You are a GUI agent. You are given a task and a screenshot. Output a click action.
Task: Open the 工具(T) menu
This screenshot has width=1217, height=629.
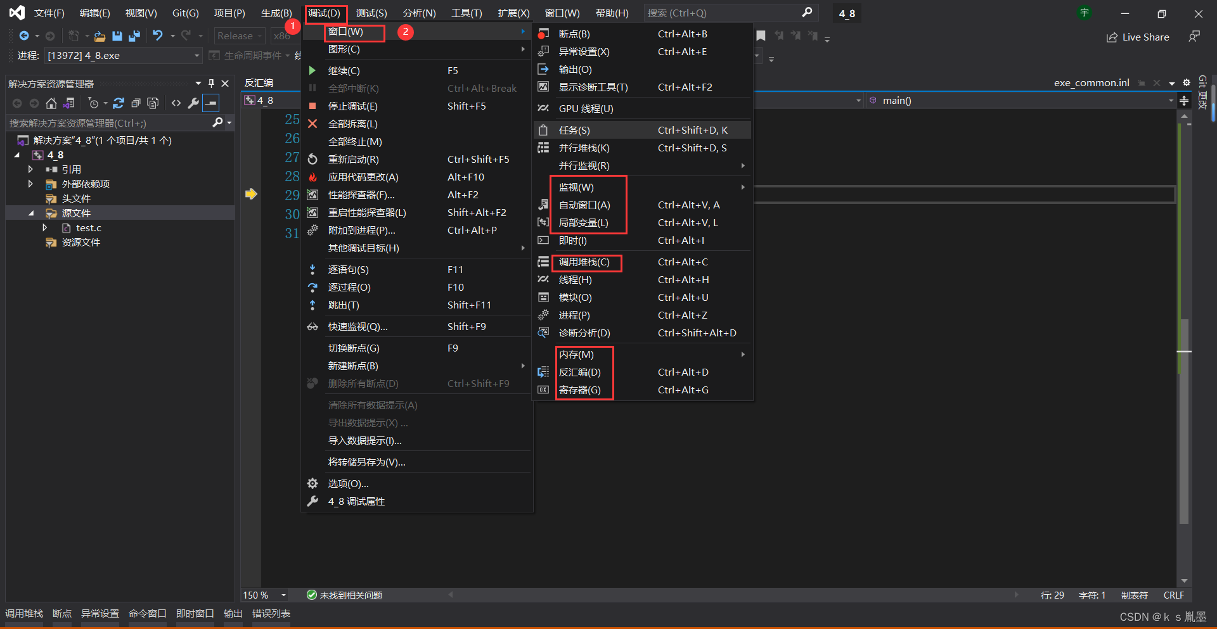point(467,13)
